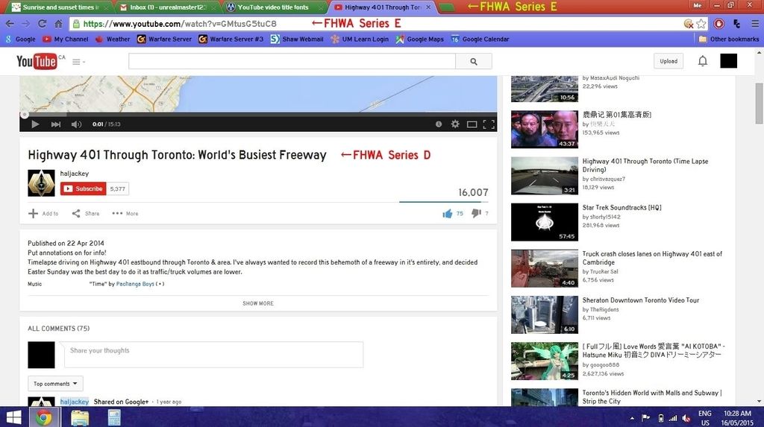Open Chrome from the taskbar
764x427 pixels.
click(44, 417)
